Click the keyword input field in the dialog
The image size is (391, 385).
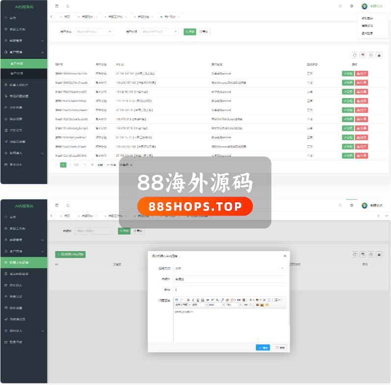[229, 279]
